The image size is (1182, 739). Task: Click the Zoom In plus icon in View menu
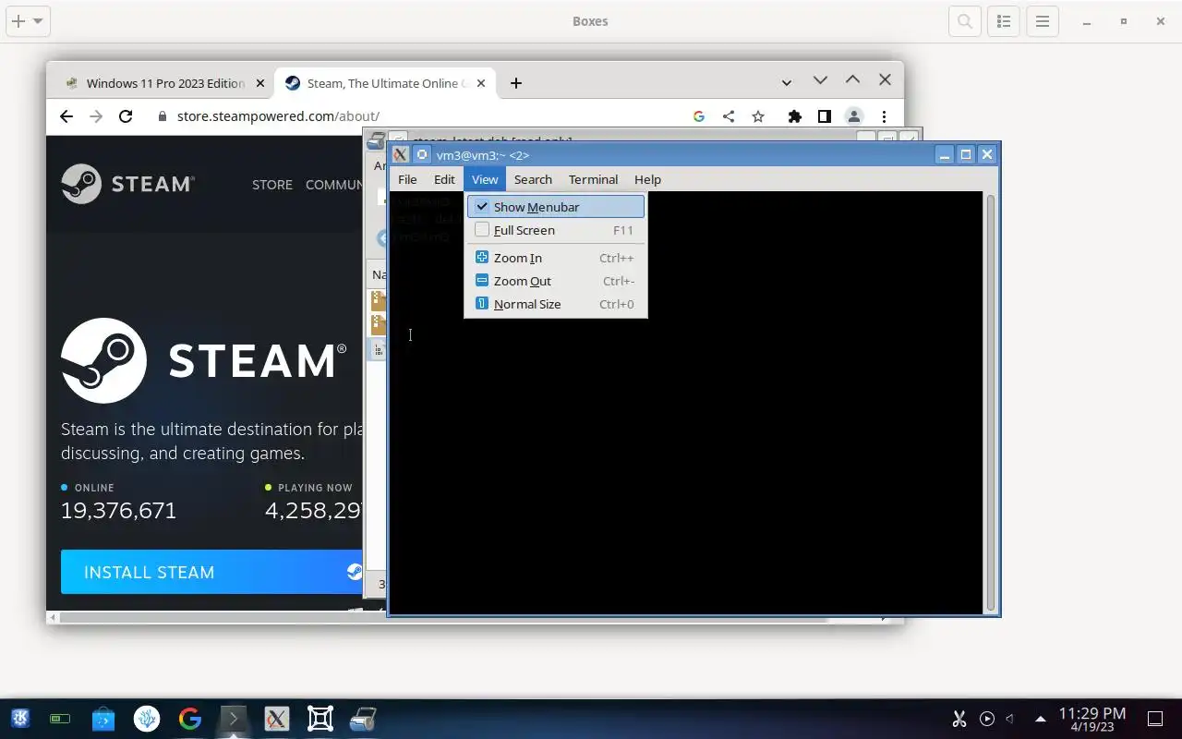coord(481,258)
